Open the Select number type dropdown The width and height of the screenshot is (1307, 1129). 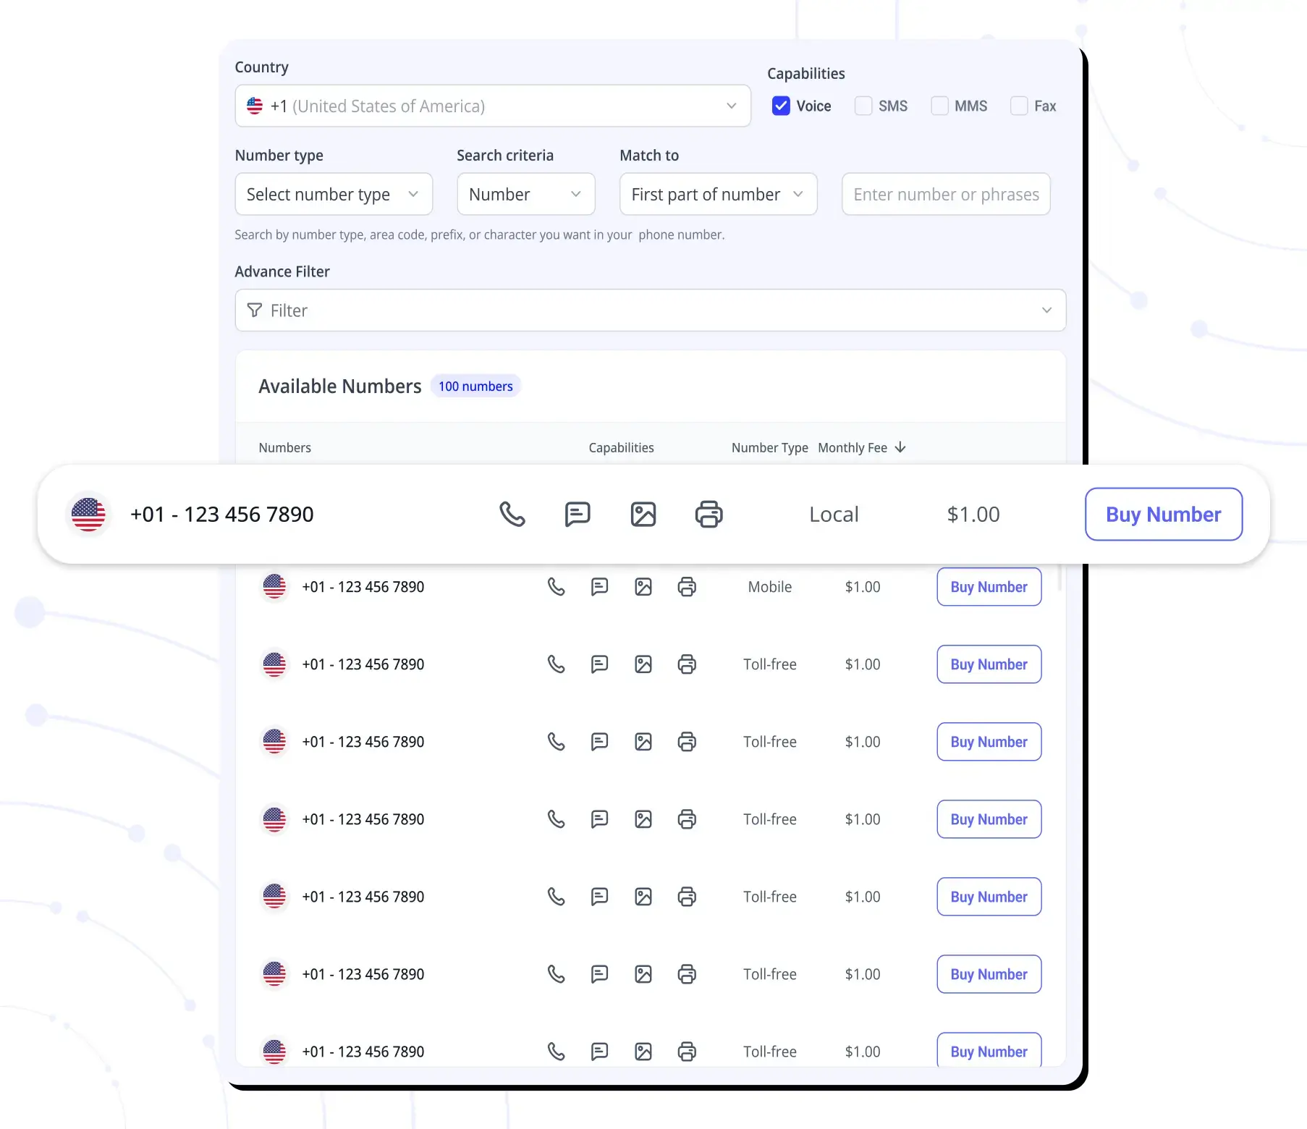pyautogui.click(x=334, y=195)
